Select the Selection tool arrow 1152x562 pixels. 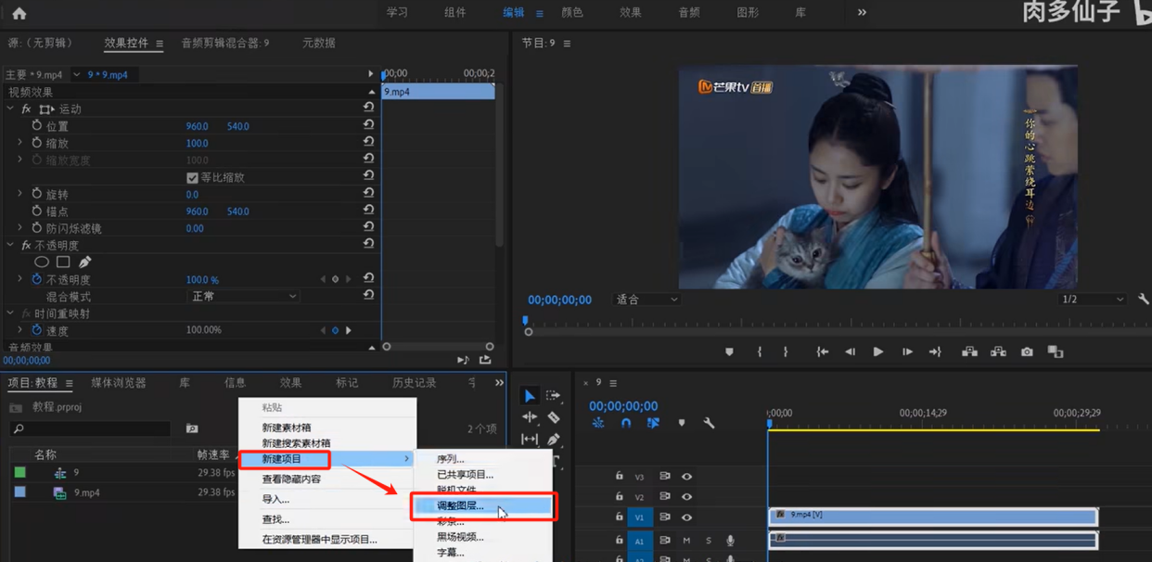click(530, 396)
